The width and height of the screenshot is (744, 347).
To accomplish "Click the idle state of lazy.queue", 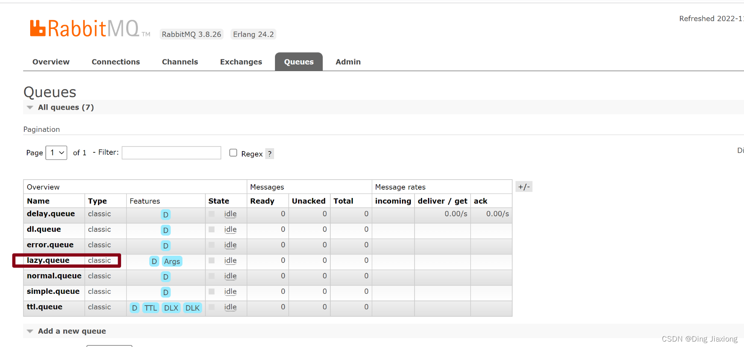I will coord(230,260).
